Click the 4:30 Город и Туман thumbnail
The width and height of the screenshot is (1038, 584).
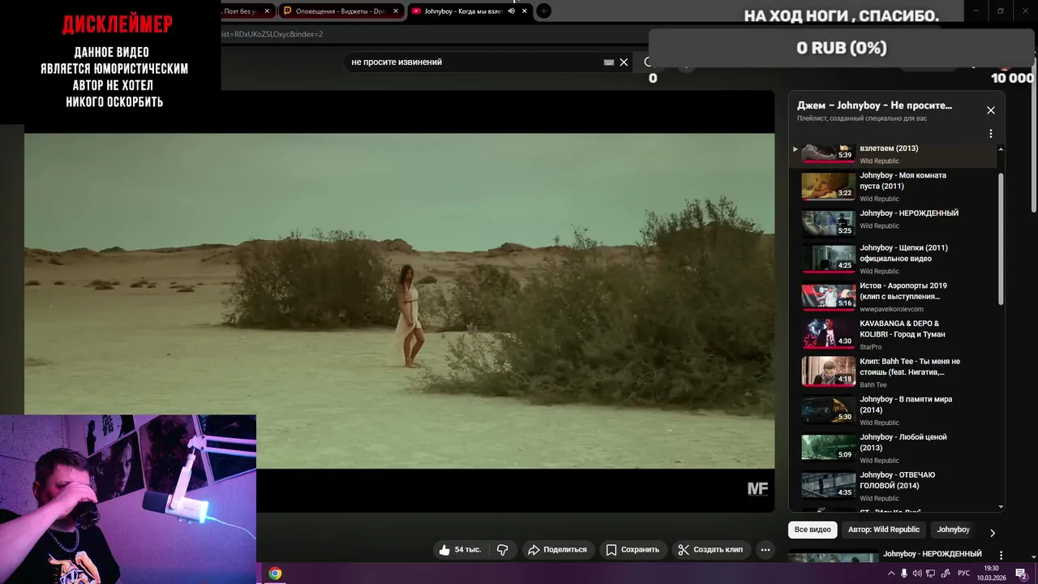point(829,334)
